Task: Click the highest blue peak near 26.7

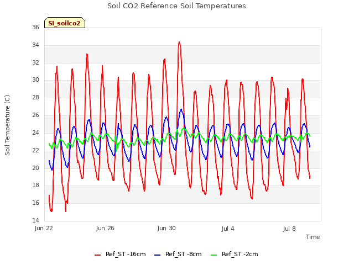Action: click(x=181, y=109)
